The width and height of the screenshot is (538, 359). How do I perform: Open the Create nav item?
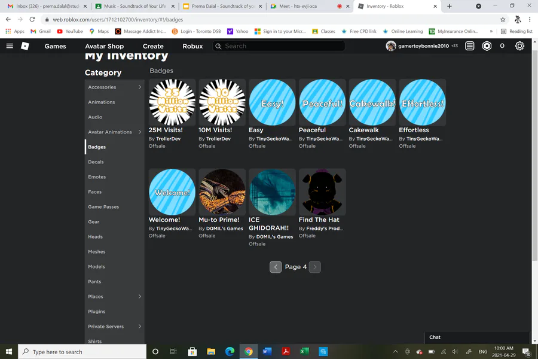(x=153, y=46)
